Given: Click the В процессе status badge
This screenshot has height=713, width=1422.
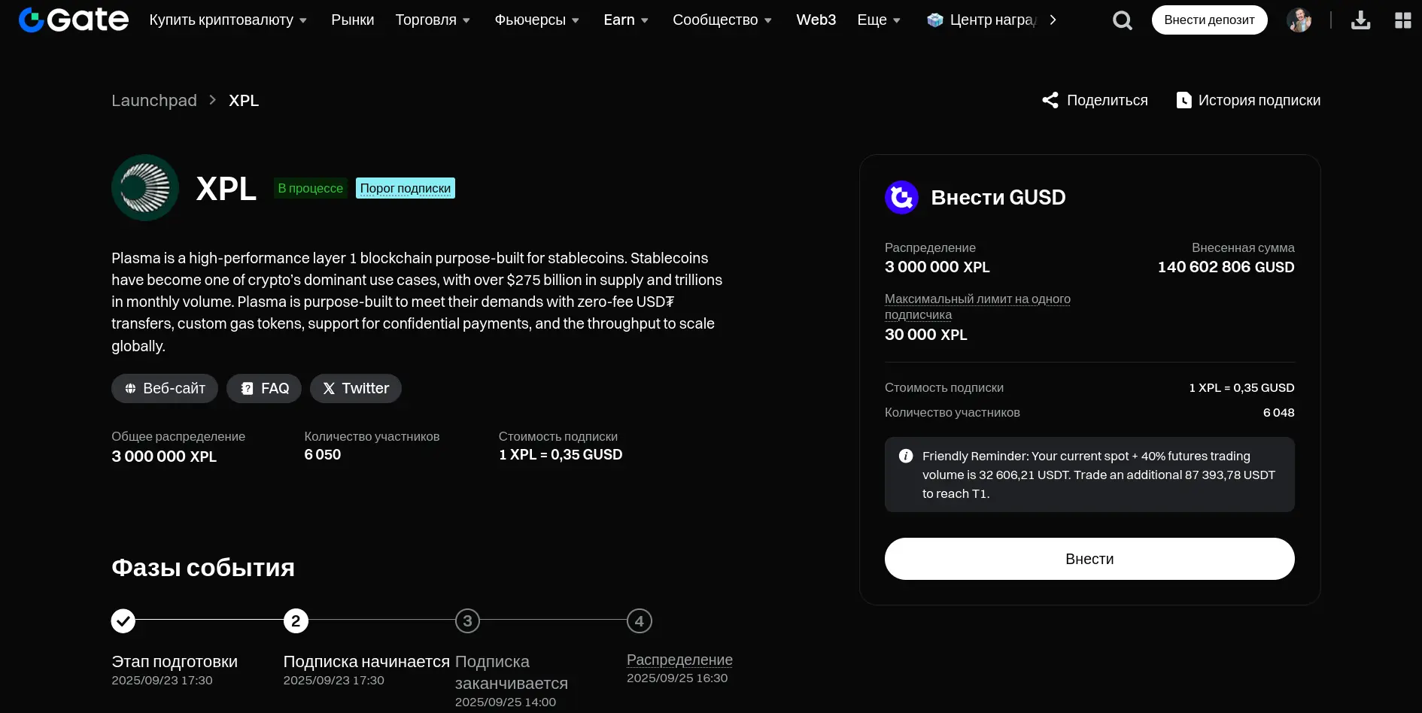Looking at the screenshot, I should click(x=310, y=188).
